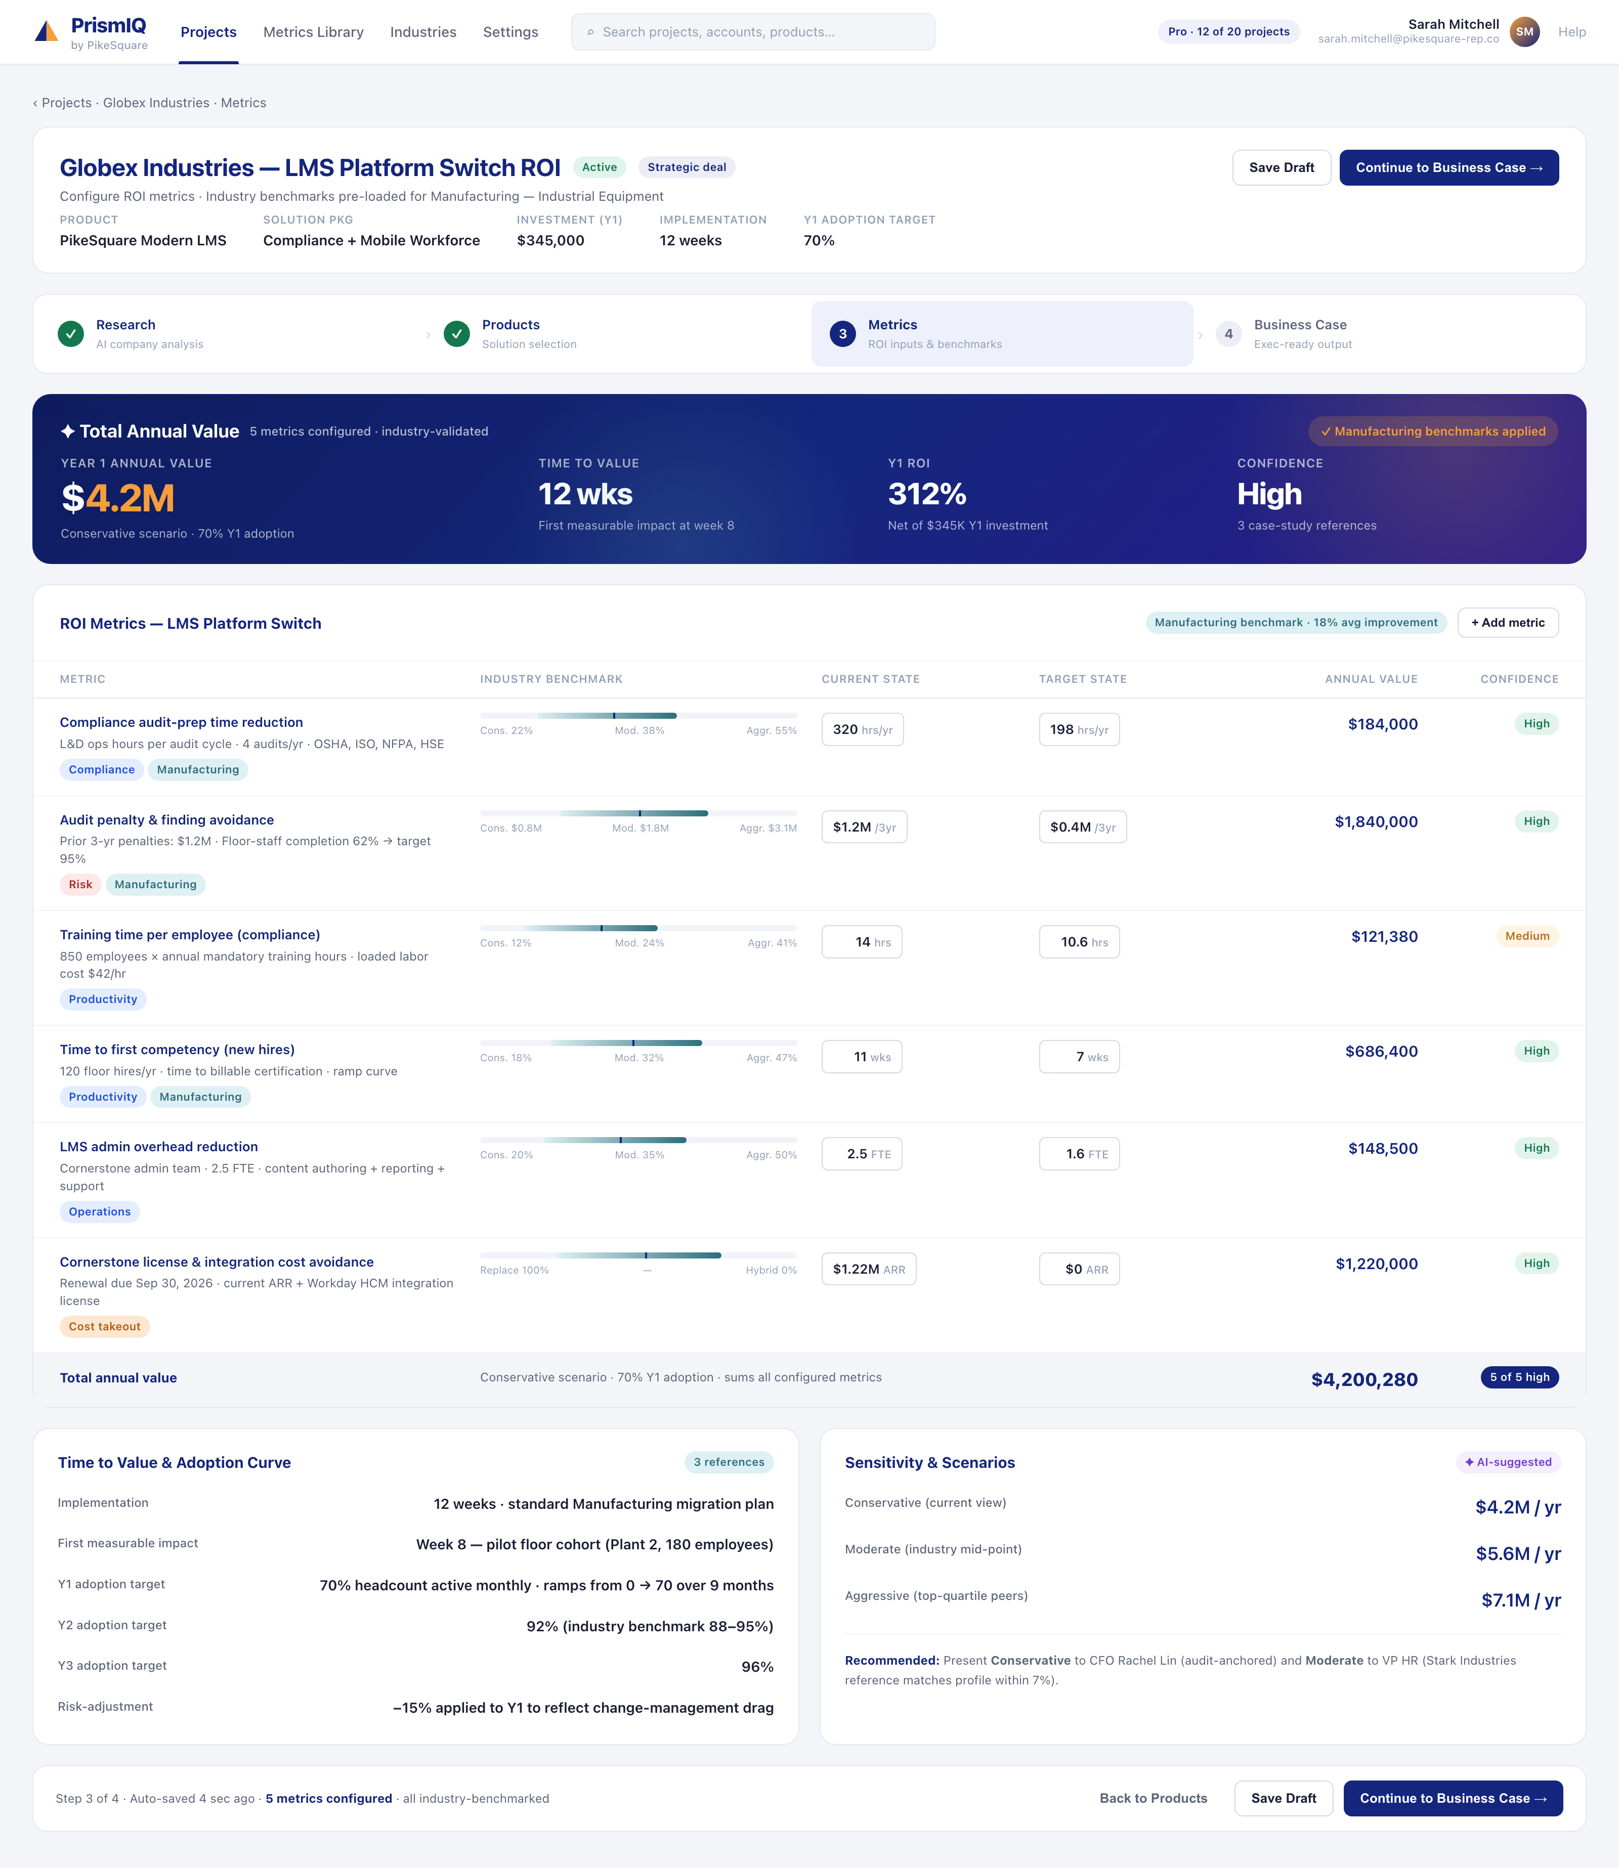
Task: Click the 5 metrics configured footer link
Action: pos(329,1798)
